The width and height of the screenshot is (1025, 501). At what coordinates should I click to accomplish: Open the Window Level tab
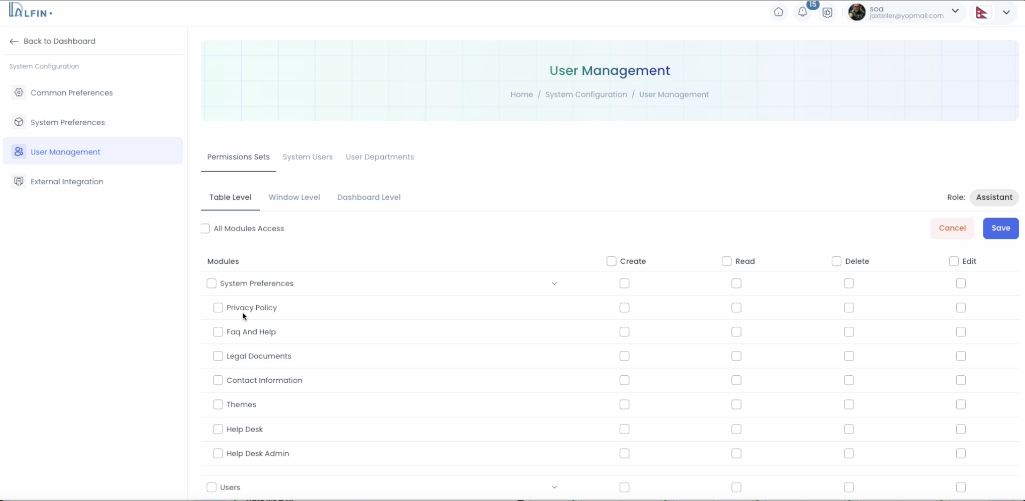[x=294, y=197]
